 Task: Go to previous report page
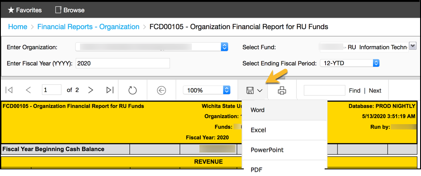coord(28,90)
